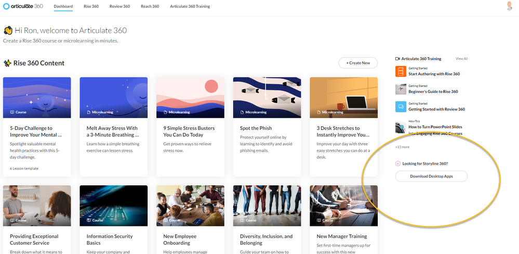This screenshot has width=519, height=254.
Task: Click the 5-Day Challenge card title
Action: coord(36,131)
